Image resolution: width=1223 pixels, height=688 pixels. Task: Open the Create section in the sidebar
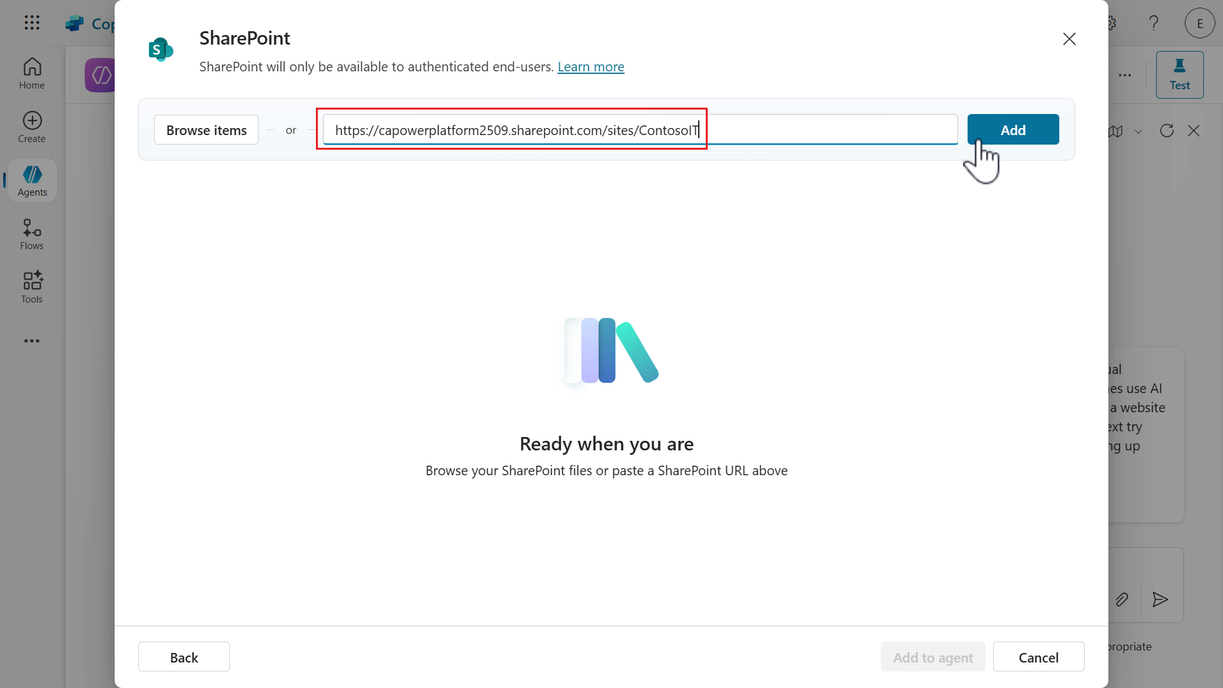tap(31, 126)
